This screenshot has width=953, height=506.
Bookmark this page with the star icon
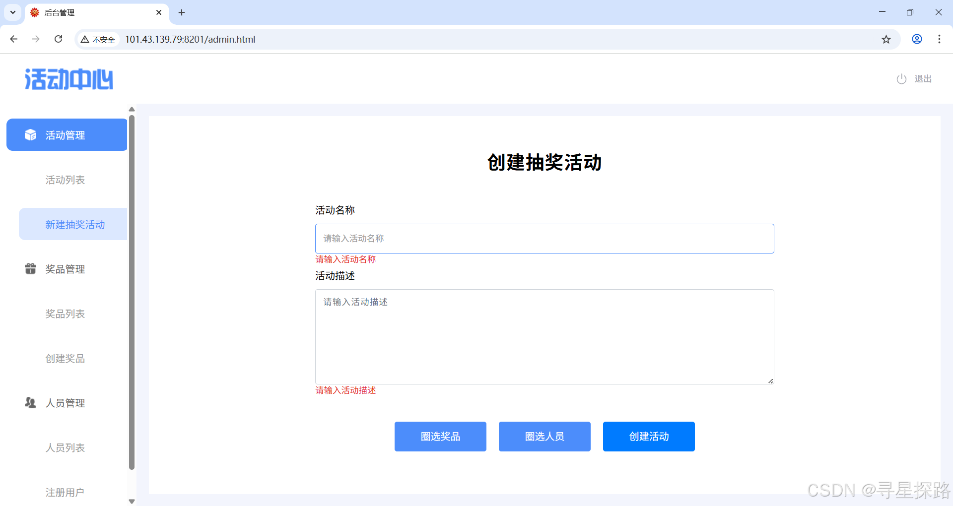pyautogui.click(x=886, y=39)
